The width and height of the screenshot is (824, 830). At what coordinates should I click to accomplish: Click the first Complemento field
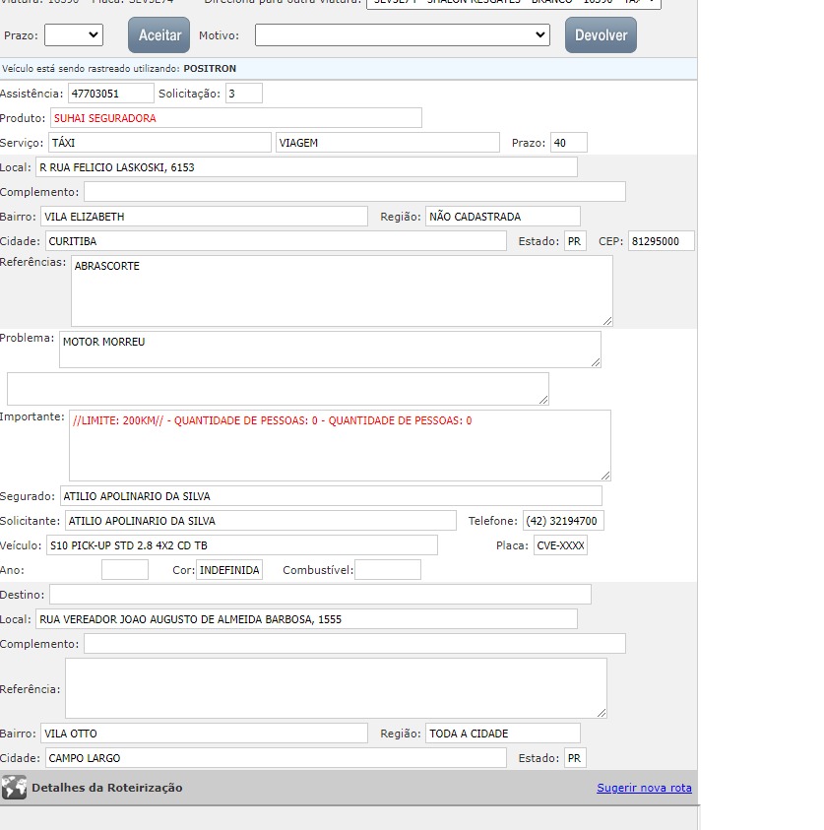click(354, 192)
